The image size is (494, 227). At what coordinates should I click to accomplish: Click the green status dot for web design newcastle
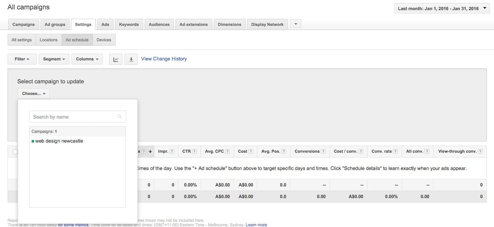[32, 141]
